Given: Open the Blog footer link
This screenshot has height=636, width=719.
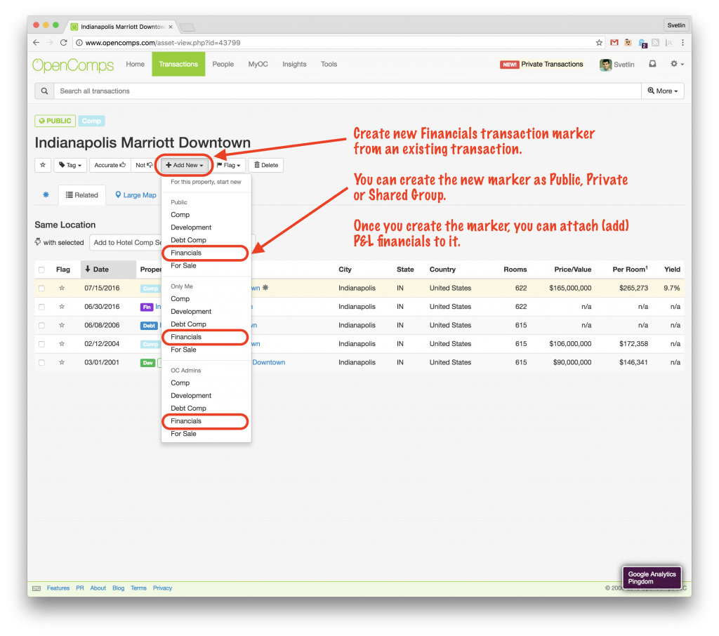Looking at the screenshot, I should [x=118, y=588].
